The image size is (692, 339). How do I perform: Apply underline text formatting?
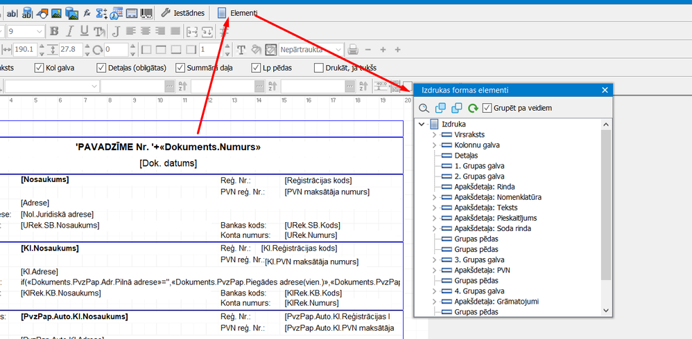84,31
